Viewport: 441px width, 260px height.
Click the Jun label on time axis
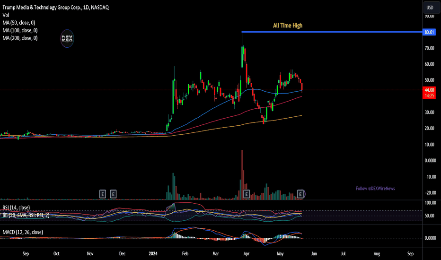pyautogui.click(x=314, y=253)
